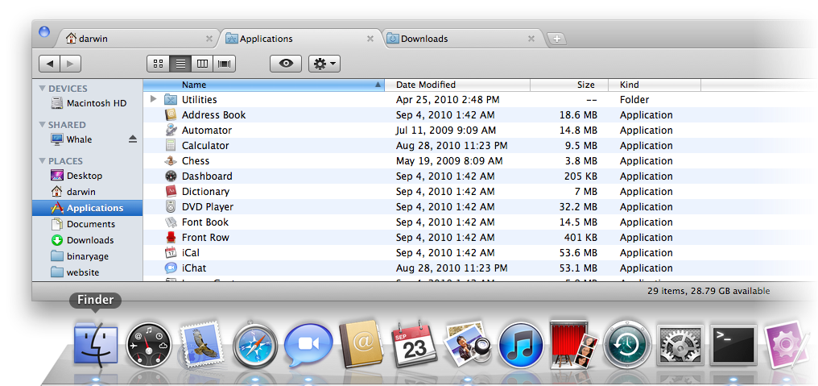The height and width of the screenshot is (386, 818).
Task: Select the Automator application row
Action: pyautogui.click(x=480, y=130)
